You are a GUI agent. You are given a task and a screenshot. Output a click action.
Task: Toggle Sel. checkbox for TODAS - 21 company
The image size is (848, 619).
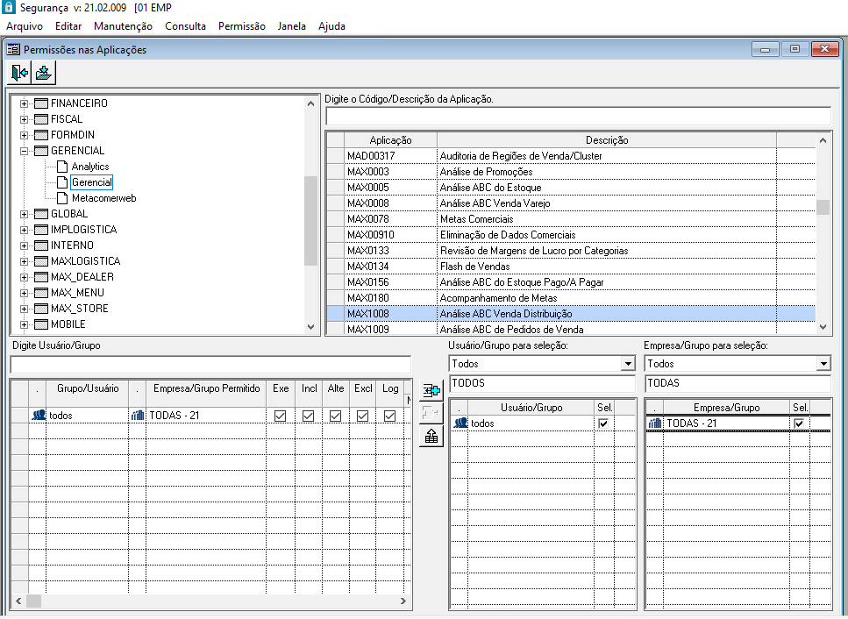[799, 423]
